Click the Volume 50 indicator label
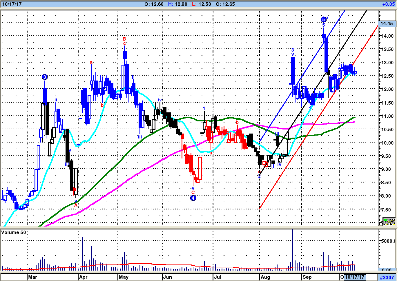The image size is (406, 281). click(x=14, y=232)
